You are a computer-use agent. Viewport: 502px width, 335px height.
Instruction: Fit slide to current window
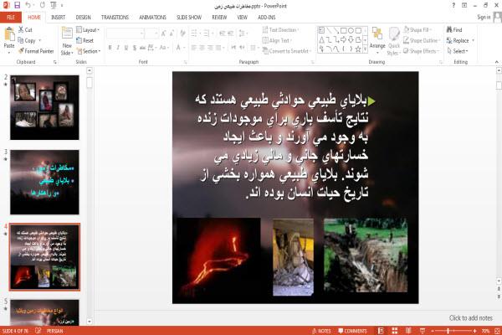click(x=497, y=331)
